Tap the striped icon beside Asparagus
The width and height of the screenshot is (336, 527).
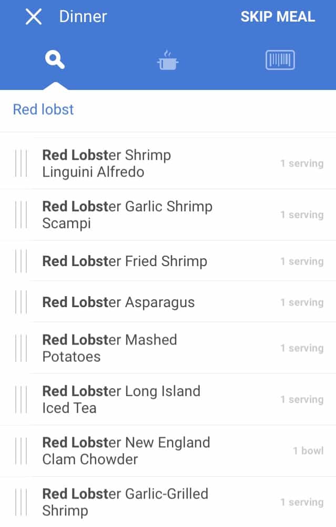(21, 302)
